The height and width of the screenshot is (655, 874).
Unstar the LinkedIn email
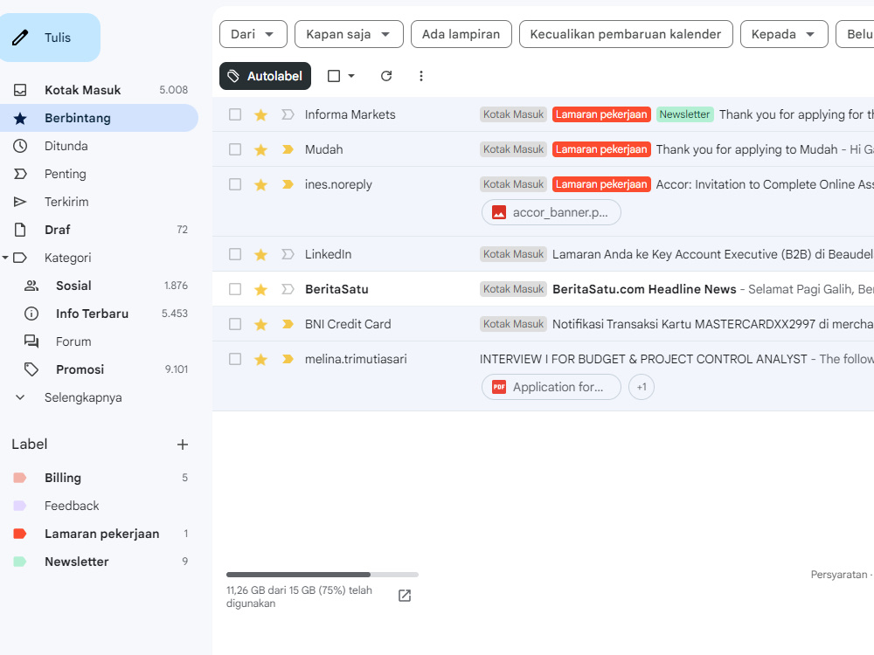click(260, 254)
